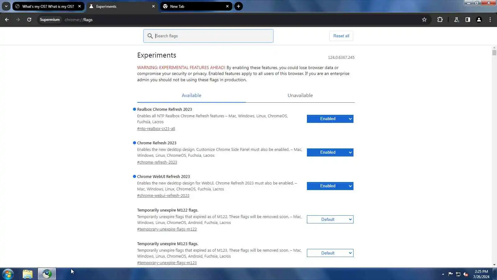Open a new browser tab with plus button

(239, 6)
